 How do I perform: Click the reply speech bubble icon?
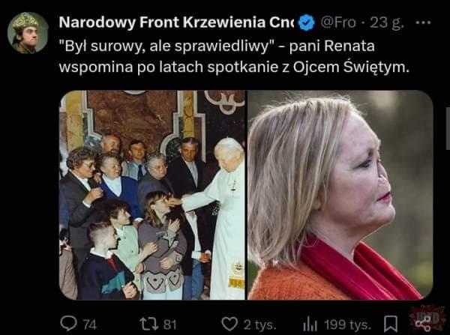(x=69, y=324)
